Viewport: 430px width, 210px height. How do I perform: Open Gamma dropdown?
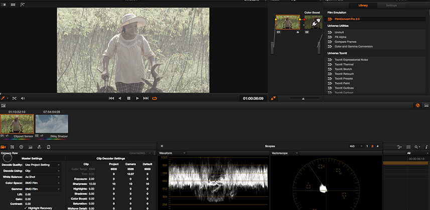[x=43, y=189]
